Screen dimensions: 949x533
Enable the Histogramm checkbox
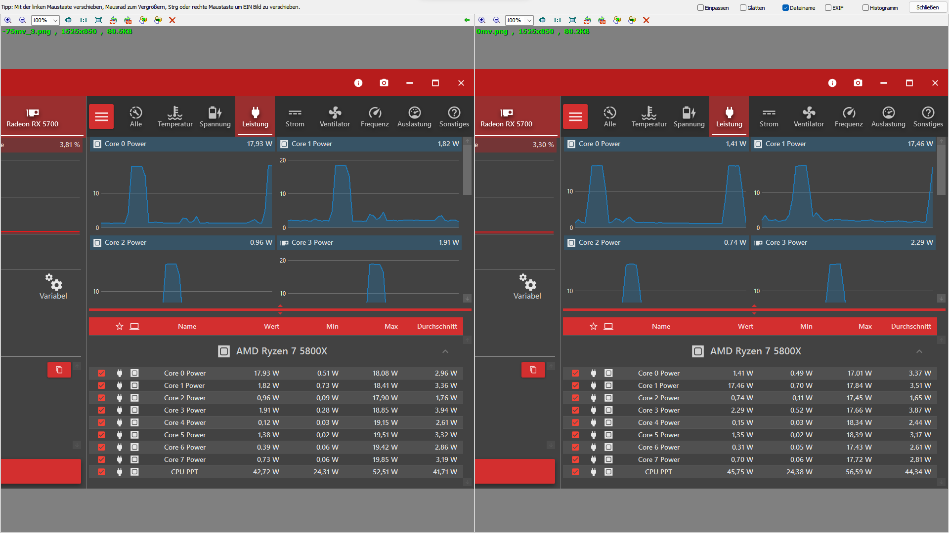click(865, 7)
